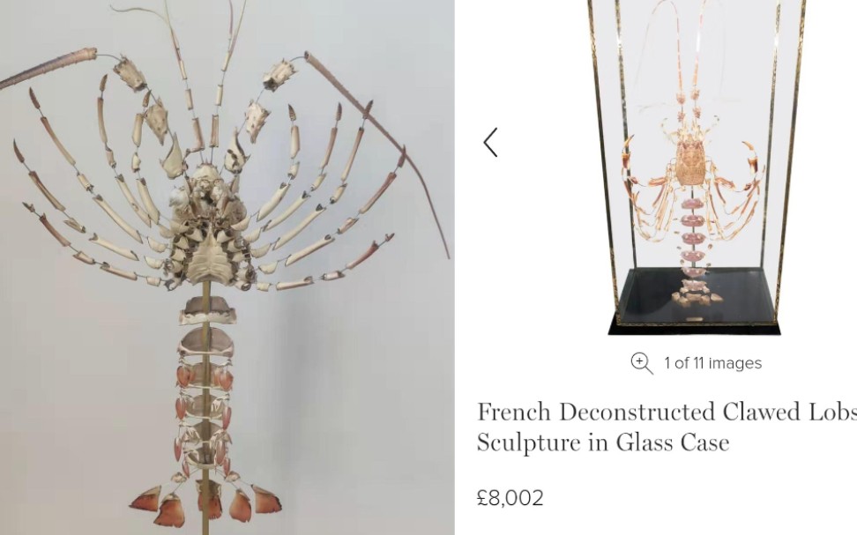Click the red tail fan in left photo

click(x=206, y=504)
